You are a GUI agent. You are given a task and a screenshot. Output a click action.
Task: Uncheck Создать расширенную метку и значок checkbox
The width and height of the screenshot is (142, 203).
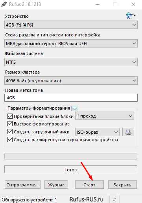(x=10, y=140)
